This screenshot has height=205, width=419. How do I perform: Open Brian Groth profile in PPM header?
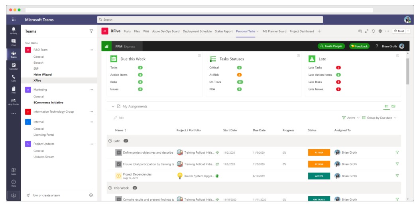[x=393, y=46]
